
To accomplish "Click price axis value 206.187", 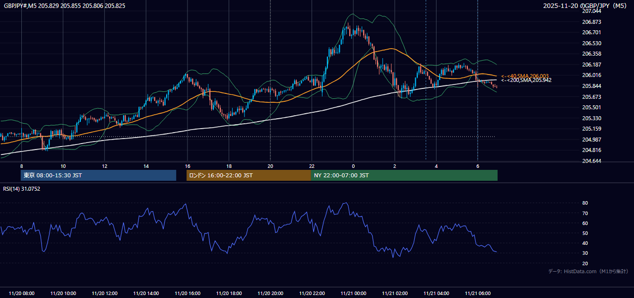I will pyautogui.click(x=592, y=65).
